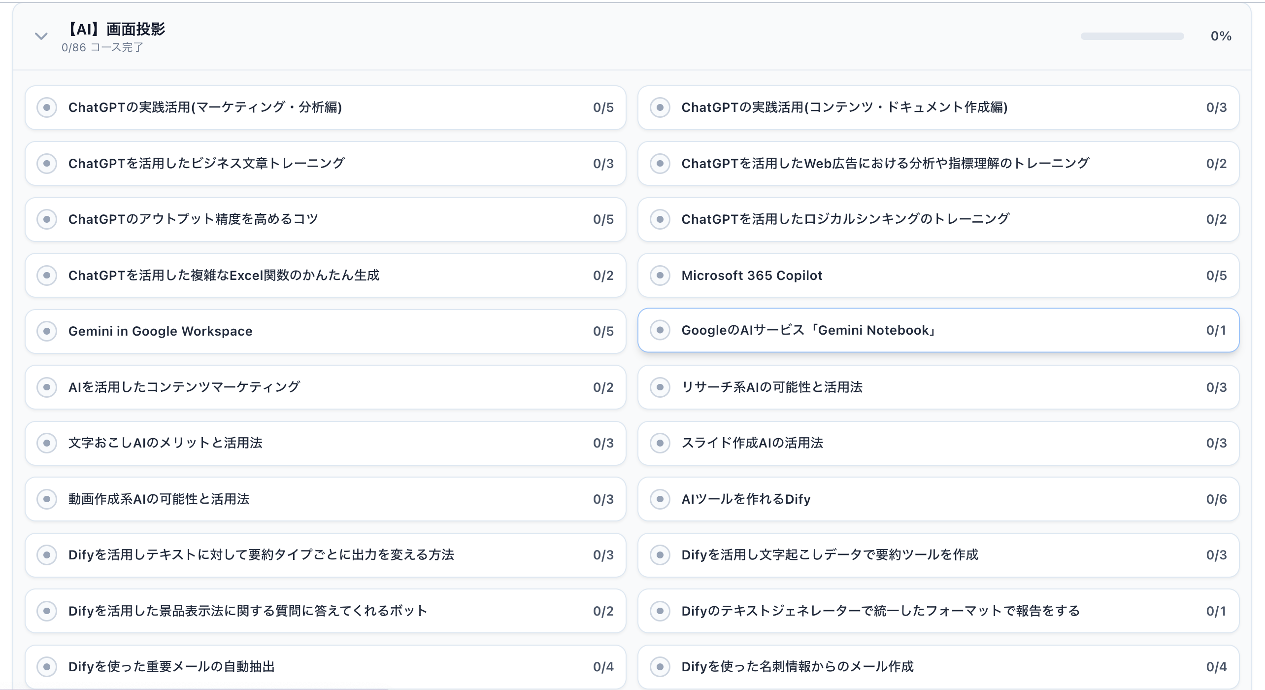The image size is (1265, 690).
Task: Open course title Gemini in Google Workspace
Action: [x=160, y=331]
